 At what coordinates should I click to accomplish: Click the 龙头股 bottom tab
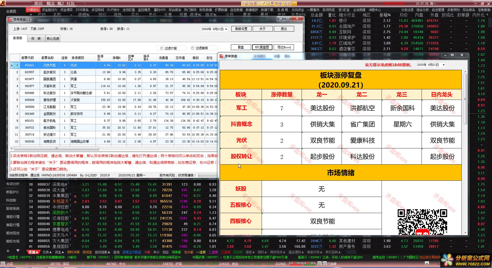(189, 252)
